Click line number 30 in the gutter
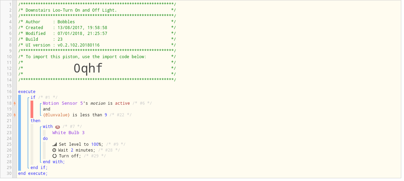 pos(9,173)
